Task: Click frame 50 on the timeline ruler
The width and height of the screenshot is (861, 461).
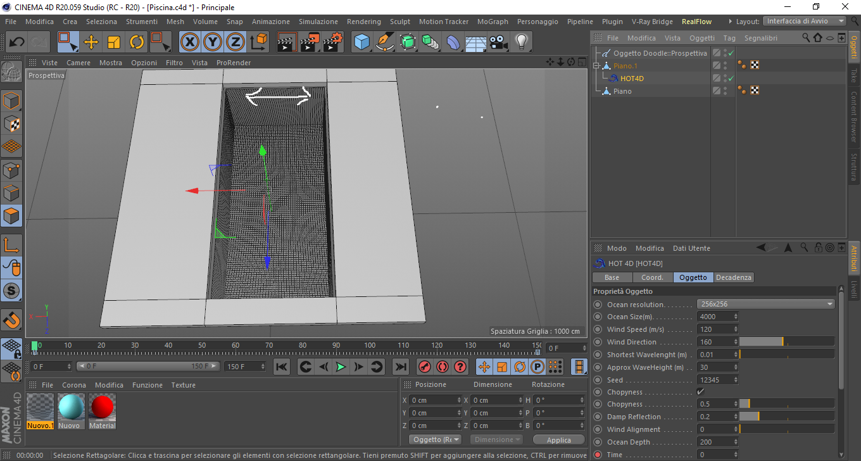Action: (202, 345)
